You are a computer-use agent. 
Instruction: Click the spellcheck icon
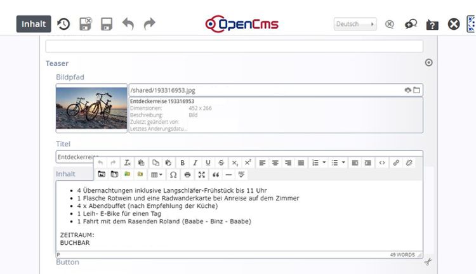[241, 174]
